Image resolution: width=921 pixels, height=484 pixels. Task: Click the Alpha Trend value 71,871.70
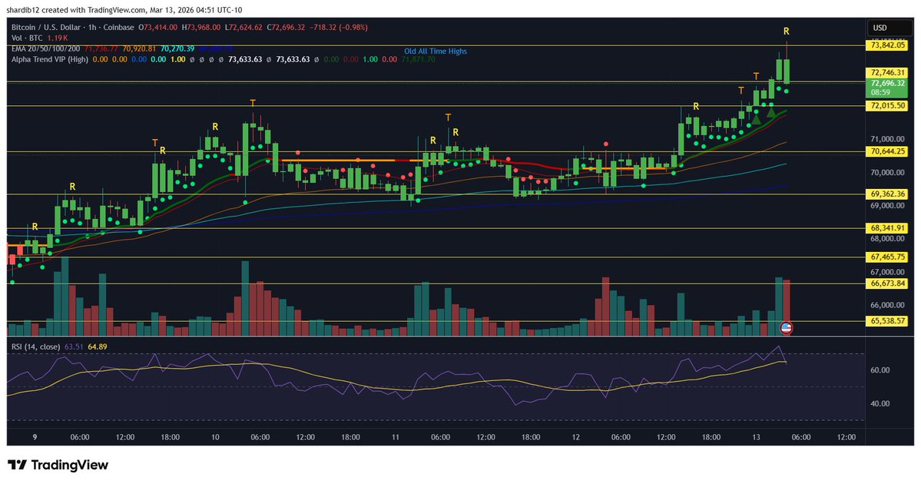pyautogui.click(x=419, y=59)
